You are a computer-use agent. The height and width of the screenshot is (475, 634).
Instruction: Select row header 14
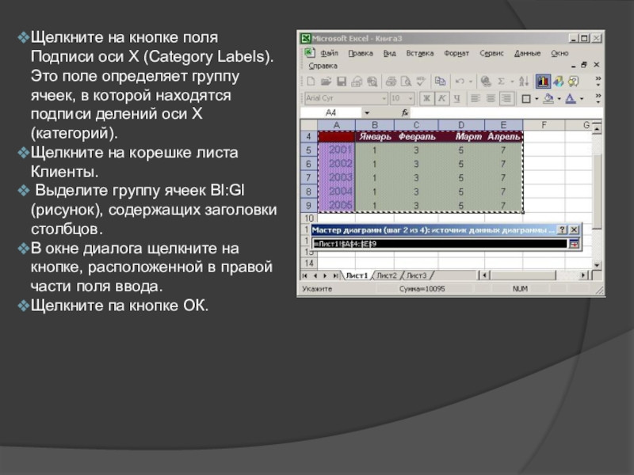[x=309, y=264]
